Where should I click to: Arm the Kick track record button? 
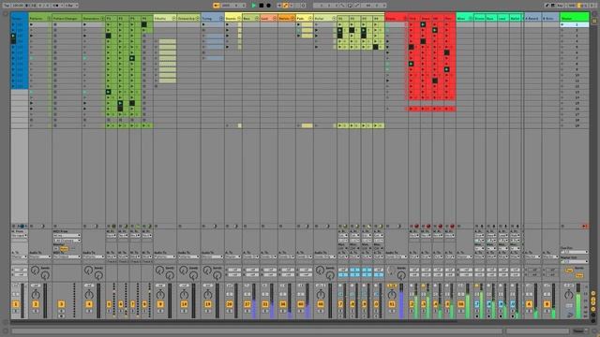(416, 226)
